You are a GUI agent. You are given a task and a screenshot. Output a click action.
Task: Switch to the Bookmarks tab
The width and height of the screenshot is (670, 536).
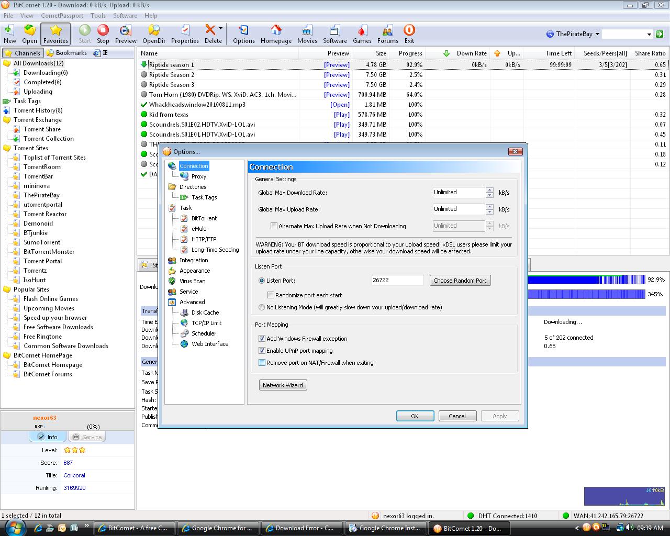point(66,53)
